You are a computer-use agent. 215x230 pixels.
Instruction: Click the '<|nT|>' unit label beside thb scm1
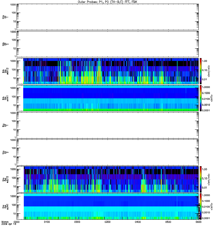211,98
